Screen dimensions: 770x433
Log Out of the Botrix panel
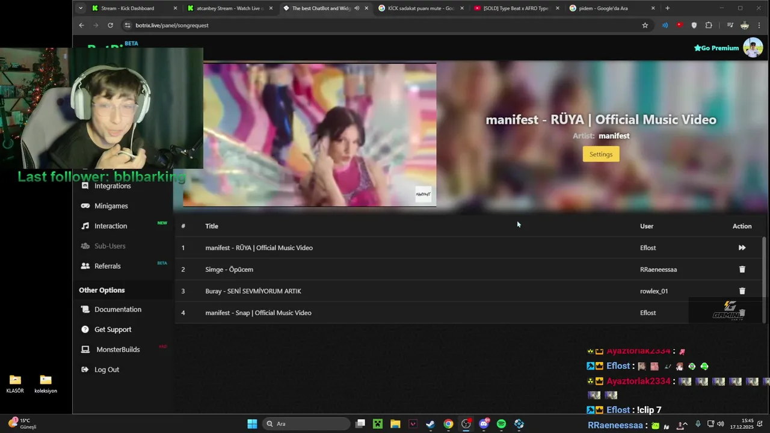pos(106,369)
